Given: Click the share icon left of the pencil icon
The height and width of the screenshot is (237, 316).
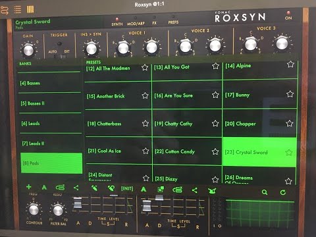Looking at the screenshot, I should tap(76, 188).
